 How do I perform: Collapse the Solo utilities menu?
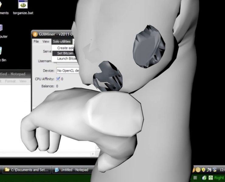61,42
